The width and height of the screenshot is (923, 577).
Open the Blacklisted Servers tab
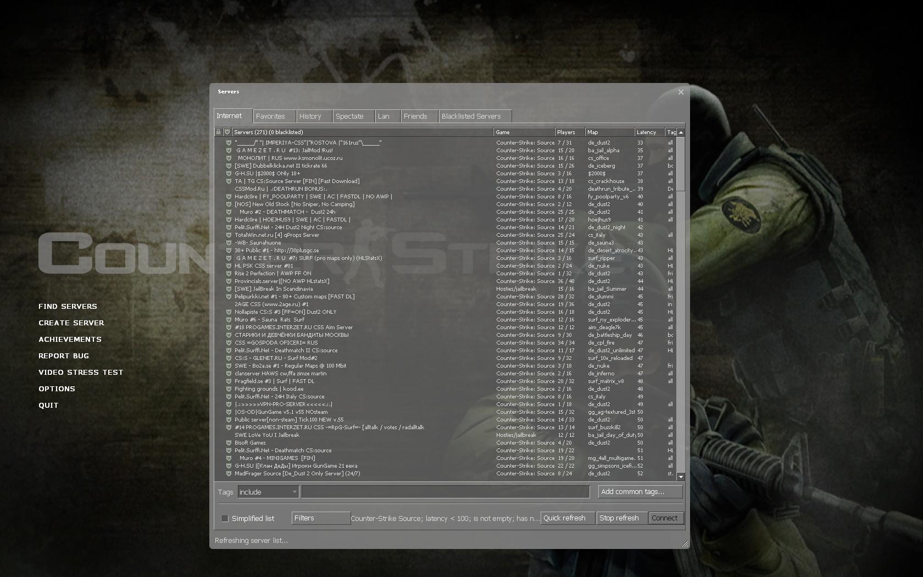point(475,116)
